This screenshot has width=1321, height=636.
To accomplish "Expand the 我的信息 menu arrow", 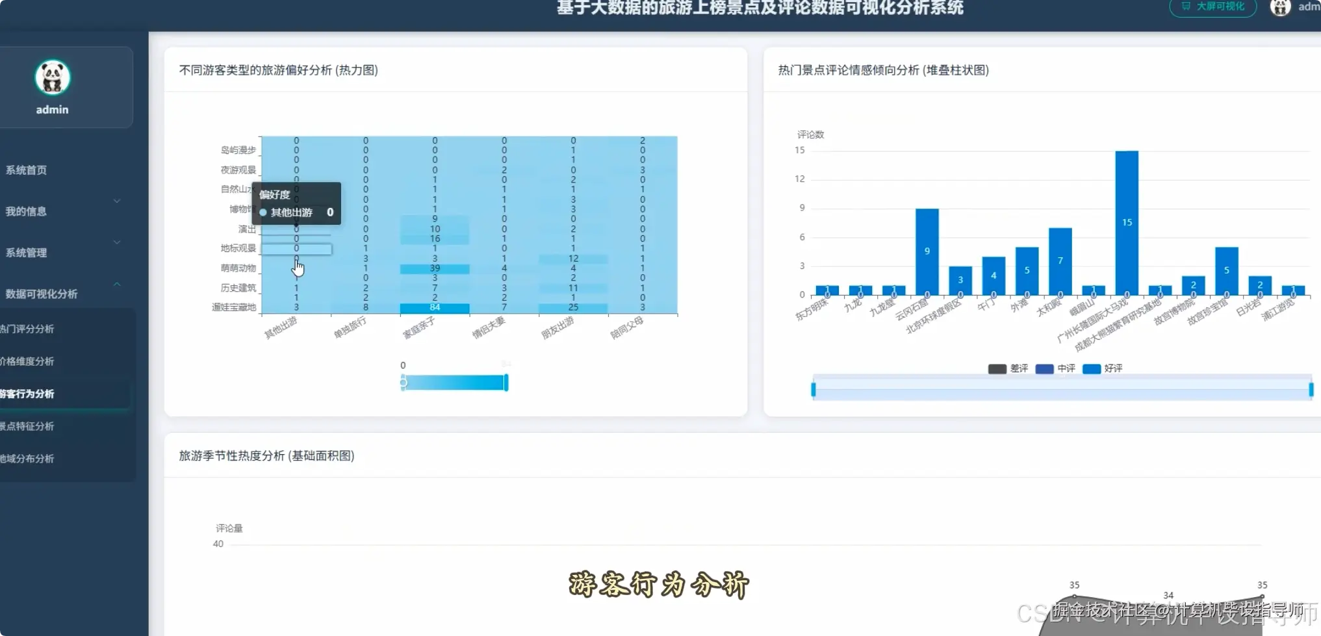I will point(117,201).
